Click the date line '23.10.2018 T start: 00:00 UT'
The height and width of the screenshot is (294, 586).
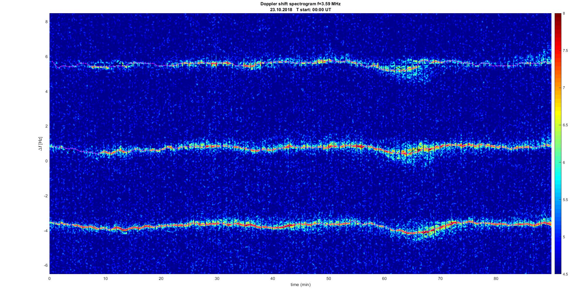300,9
